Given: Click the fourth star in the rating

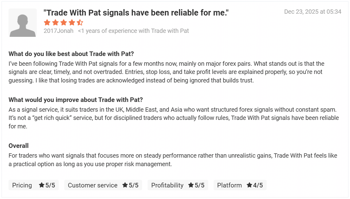Looking at the screenshot, I should [x=72, y=23].
